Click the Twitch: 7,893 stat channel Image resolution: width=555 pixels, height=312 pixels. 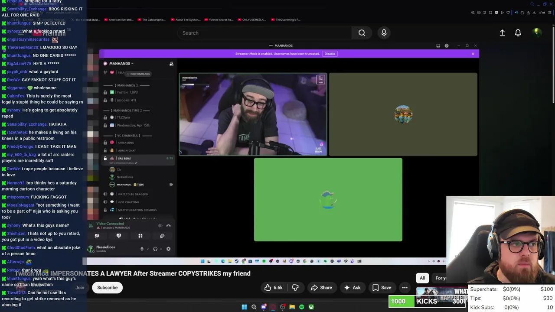pyautogui.click(x=127, y=92)
